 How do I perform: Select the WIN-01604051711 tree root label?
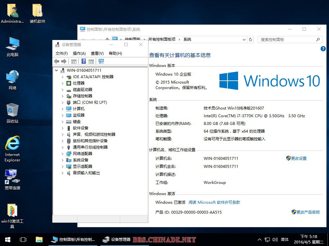coord(84,70)
